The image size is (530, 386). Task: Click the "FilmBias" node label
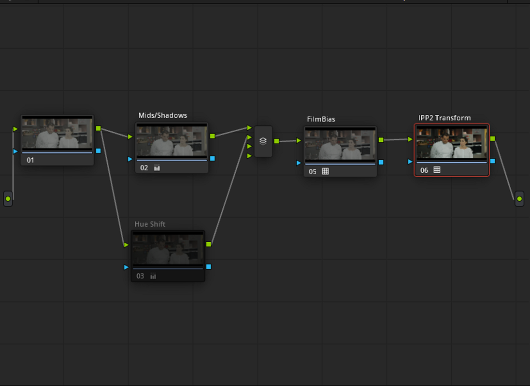[321, 119]
